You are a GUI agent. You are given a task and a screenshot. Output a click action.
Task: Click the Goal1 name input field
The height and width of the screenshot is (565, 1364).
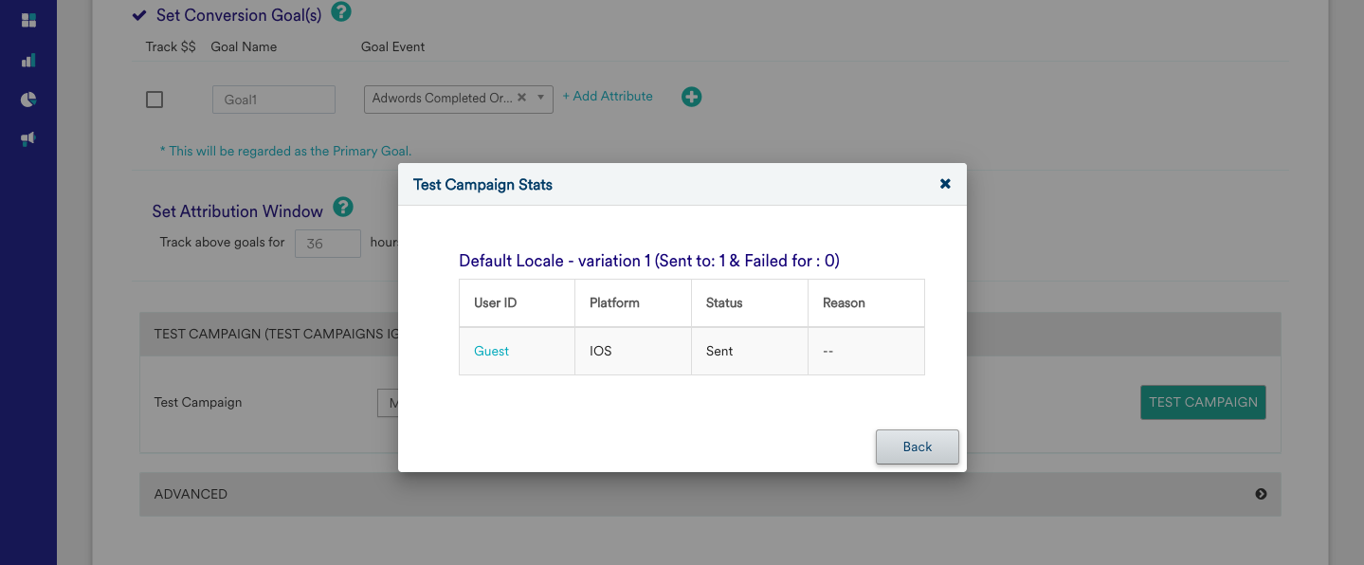273,100
